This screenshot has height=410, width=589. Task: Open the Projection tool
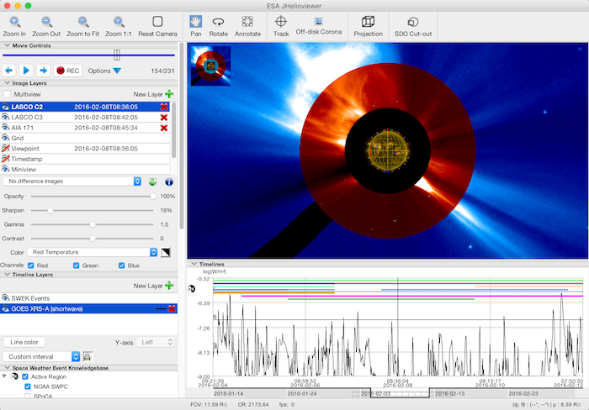[368, 21]
